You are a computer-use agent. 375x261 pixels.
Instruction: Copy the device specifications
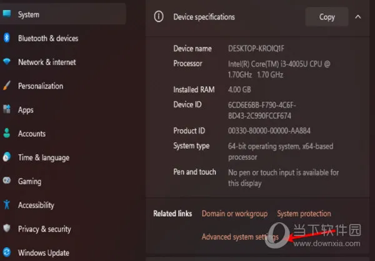[x=327, y=17]
